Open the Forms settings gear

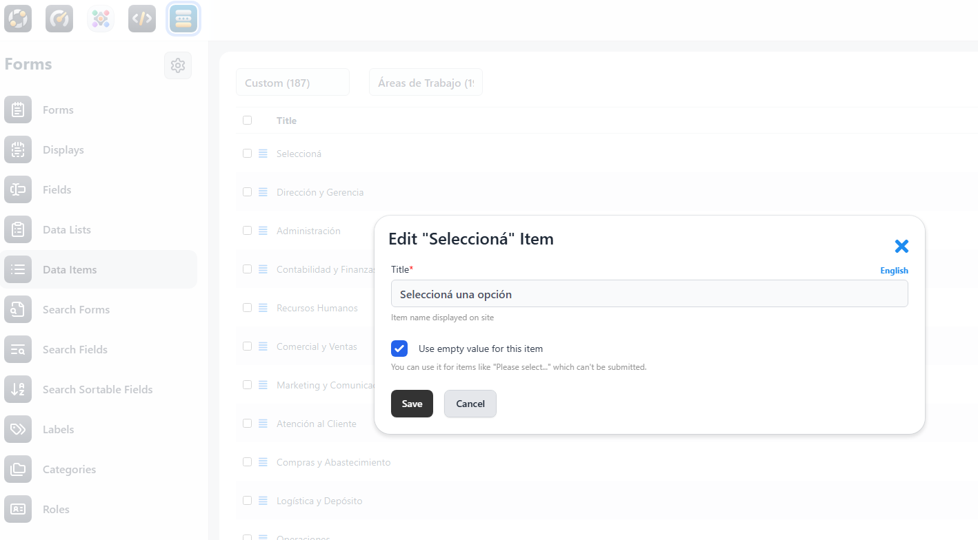178,65
